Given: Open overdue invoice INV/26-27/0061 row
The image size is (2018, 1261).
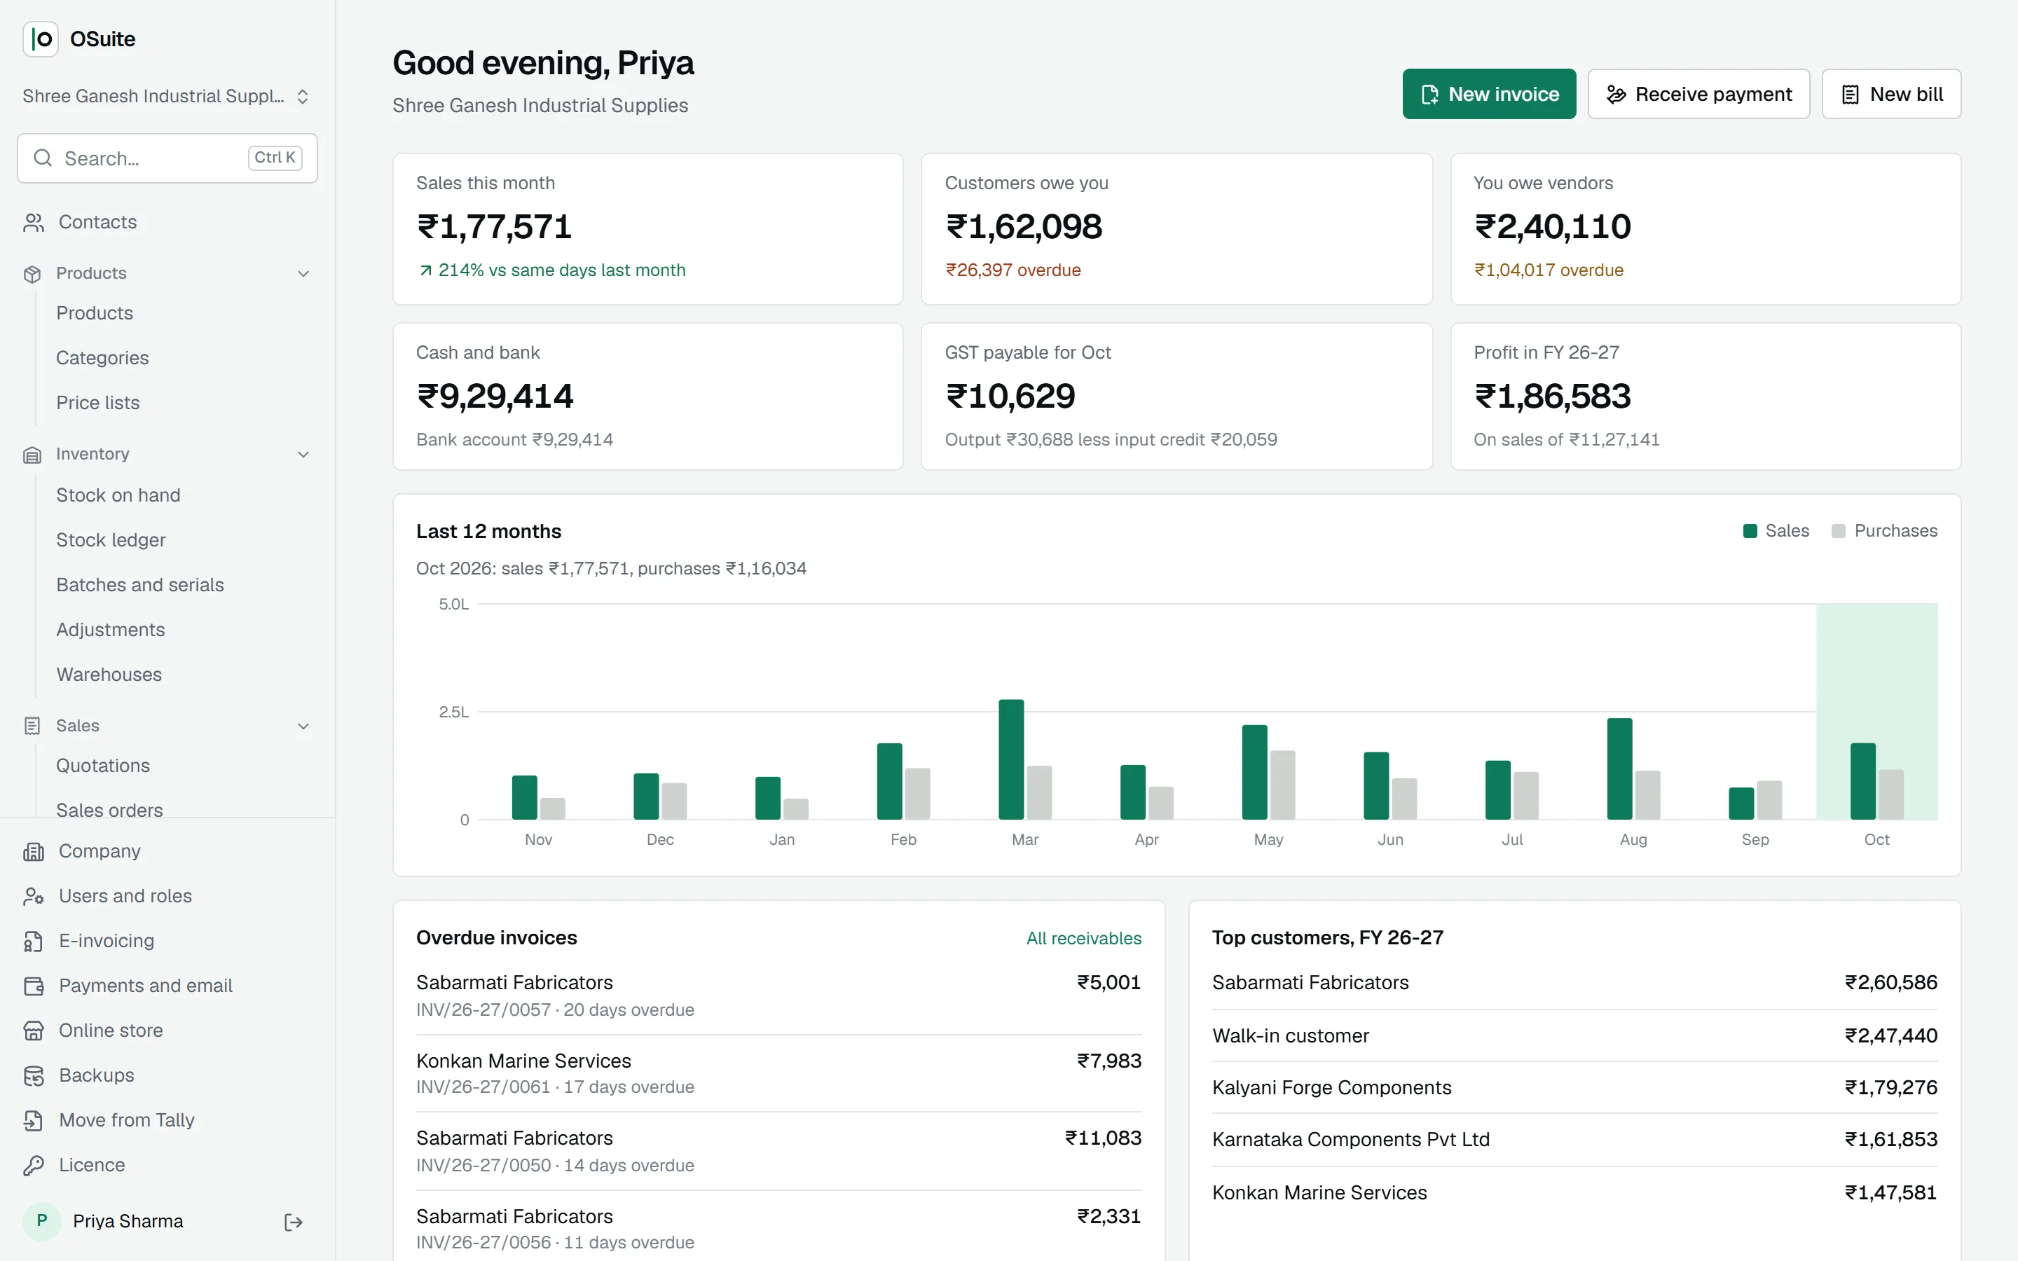Looking at the screenshot, I should tap(779, 1073).
